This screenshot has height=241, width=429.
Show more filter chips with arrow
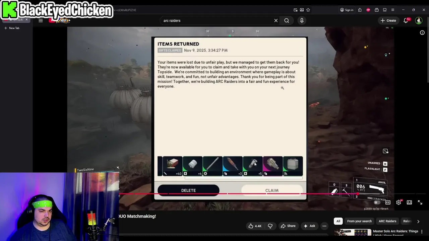pos(418,221)
